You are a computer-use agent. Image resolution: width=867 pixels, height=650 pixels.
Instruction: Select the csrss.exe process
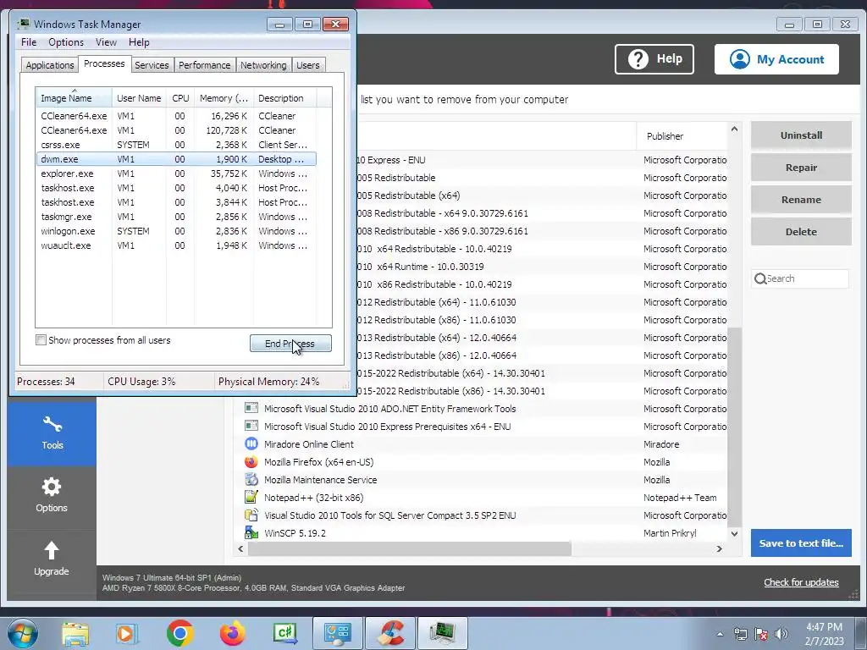click(x=176, y=145)
